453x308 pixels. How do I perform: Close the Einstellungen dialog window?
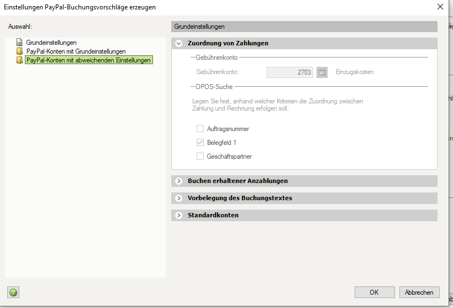(x=440, y=7)
